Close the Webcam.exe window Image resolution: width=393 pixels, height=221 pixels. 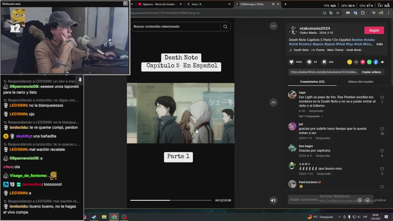click(126, 3)
